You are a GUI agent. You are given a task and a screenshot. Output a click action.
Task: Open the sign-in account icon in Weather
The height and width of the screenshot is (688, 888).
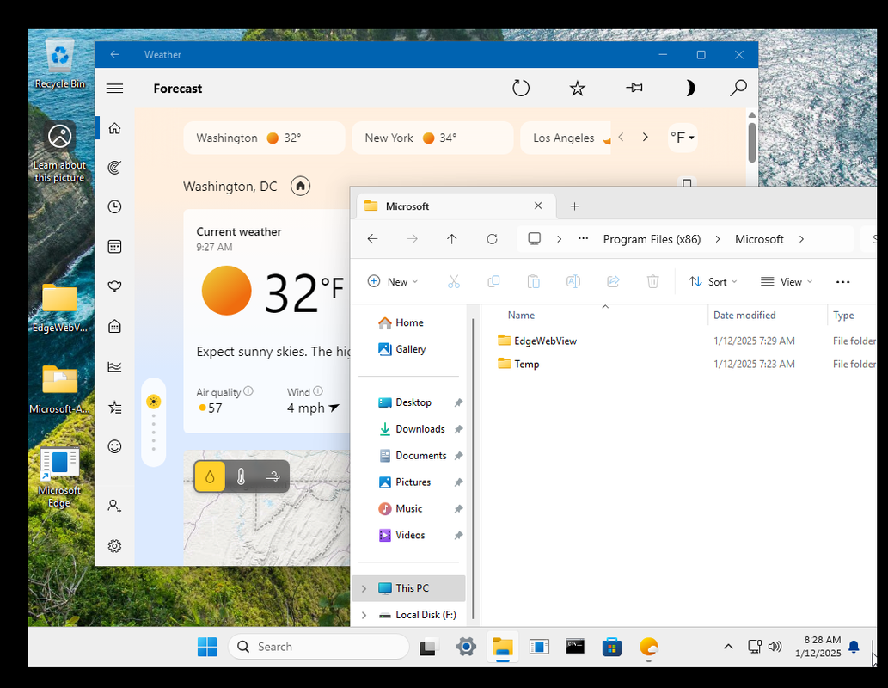[115, 506]
